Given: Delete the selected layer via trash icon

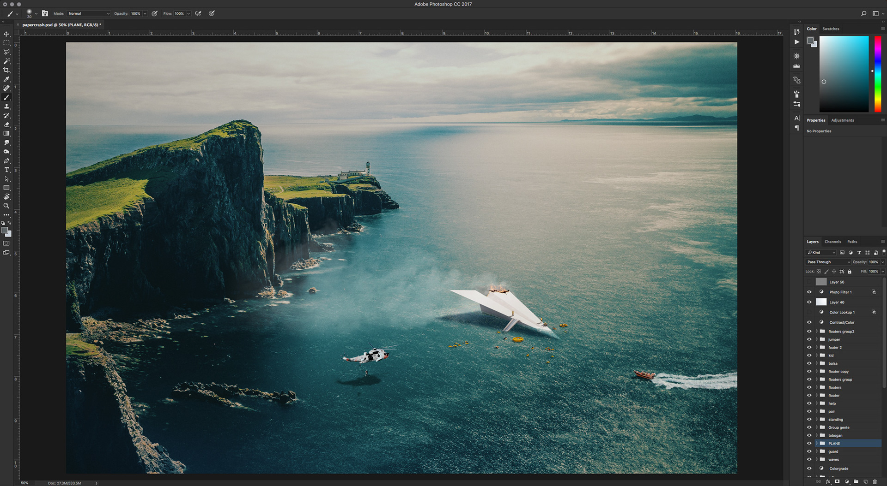Looking at the screenshot, I should (875, 481).
